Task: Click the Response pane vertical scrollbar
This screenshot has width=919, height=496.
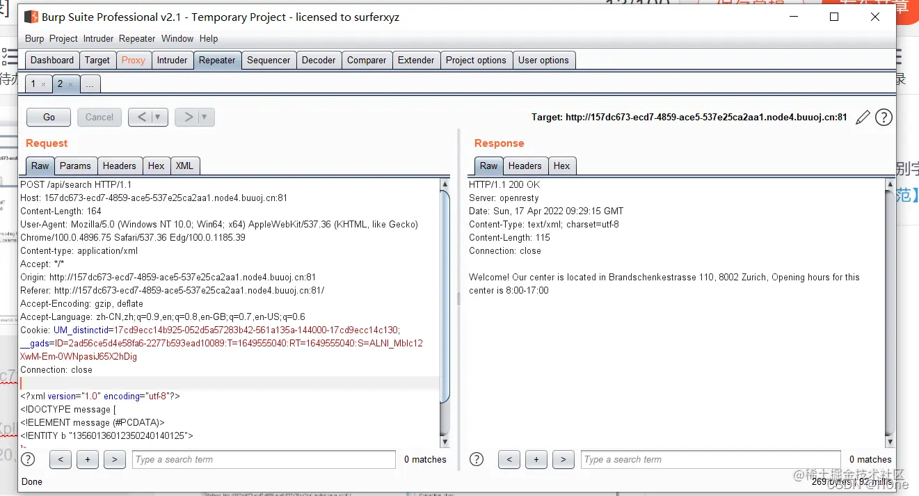Action: click(890, 313)
